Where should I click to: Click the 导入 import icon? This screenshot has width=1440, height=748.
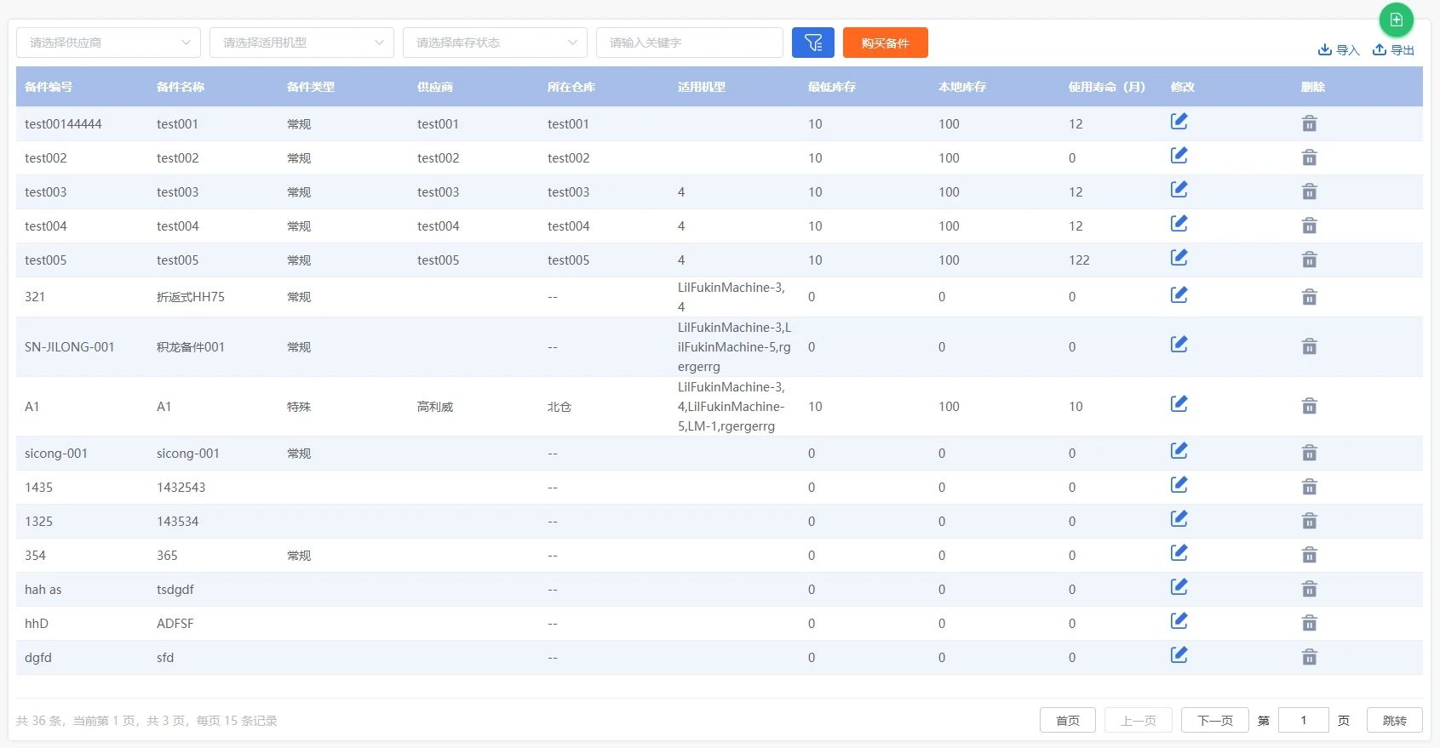click(1324, 49)
